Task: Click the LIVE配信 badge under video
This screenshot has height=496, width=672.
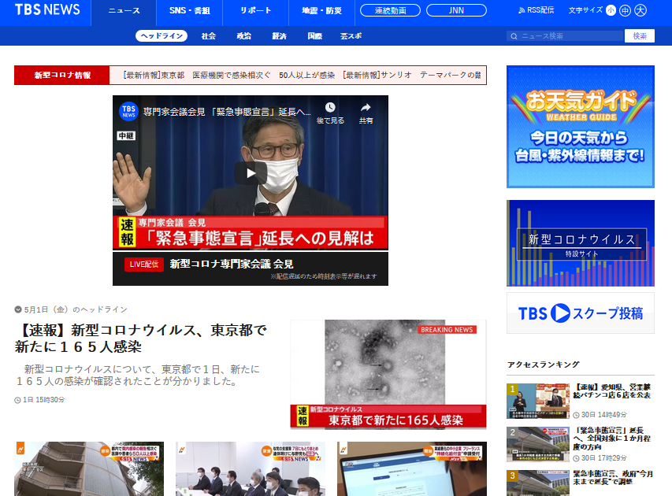Action: coord(144,265)
